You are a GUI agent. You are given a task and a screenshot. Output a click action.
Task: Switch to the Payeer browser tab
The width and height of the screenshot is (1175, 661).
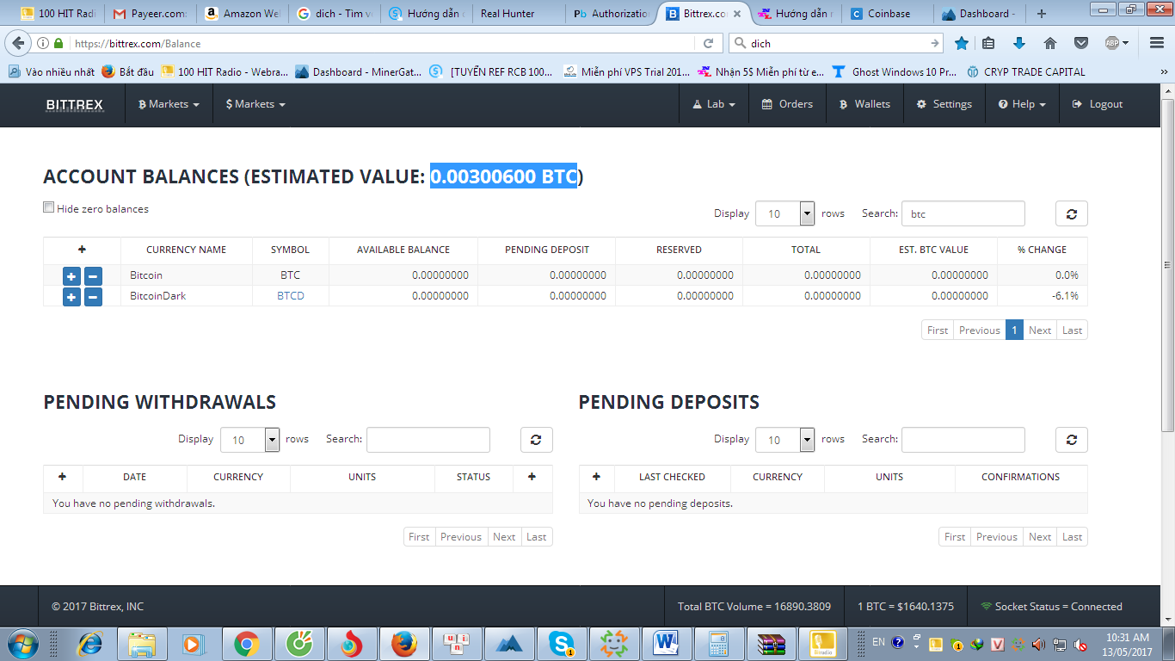pyautogui.click(x=150, y=14)
